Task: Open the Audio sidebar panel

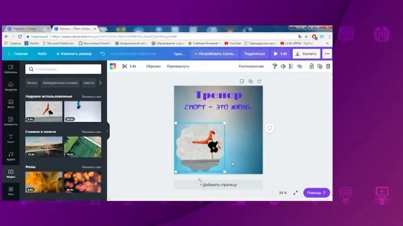Action: 11,156
